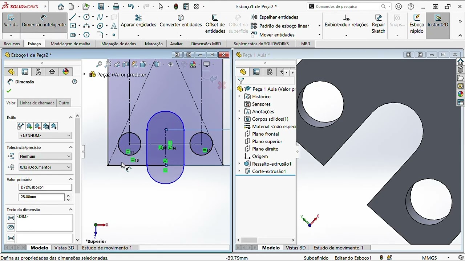Click Converter entidades tool icon
This screenshot has height=261, width=465.
pyautogui.click(x=181, y=18)
